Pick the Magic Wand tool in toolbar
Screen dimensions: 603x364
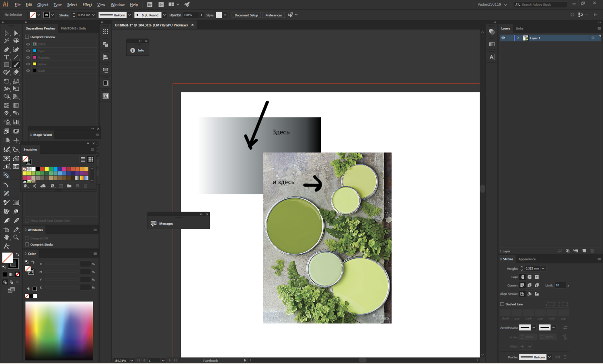6,41
